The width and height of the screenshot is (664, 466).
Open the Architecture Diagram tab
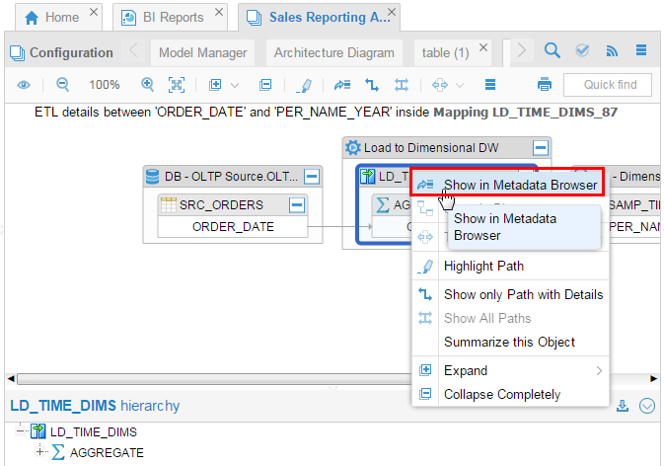(x=333, y=53)
